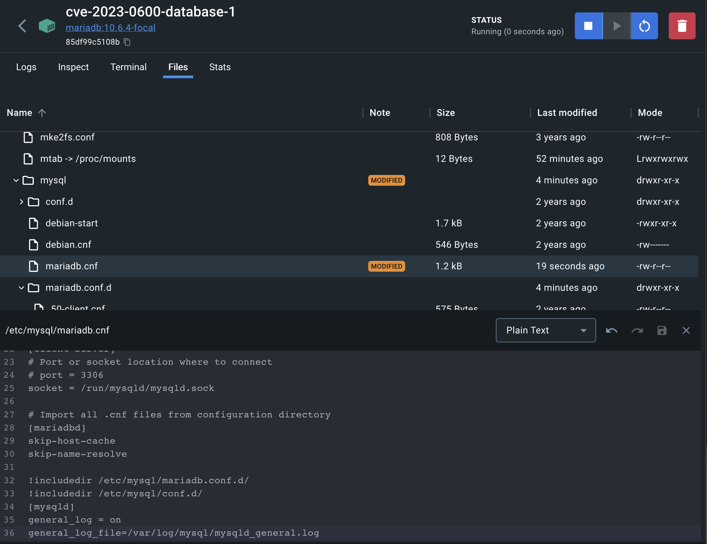Image resolution: width=707 pixels, height=544 pixels.
Task: Select the mariadb.cnf file name
Action: [71, 266]
